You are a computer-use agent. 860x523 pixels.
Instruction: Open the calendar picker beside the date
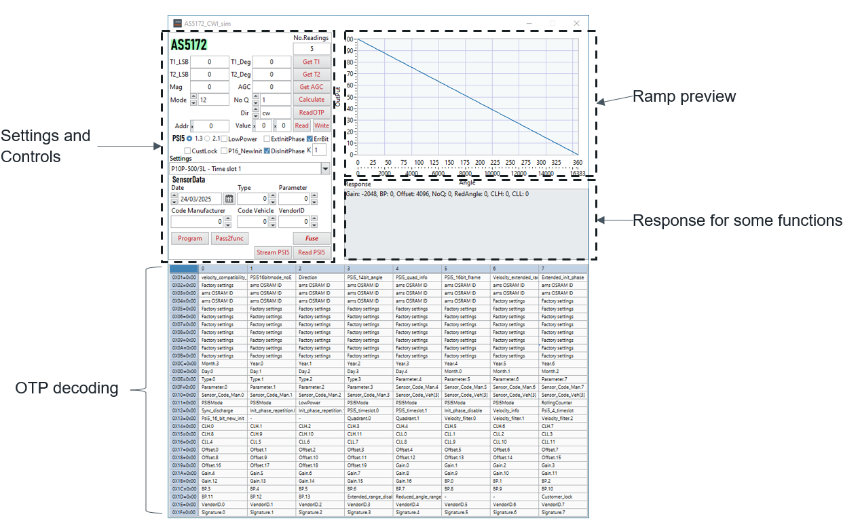229,199
